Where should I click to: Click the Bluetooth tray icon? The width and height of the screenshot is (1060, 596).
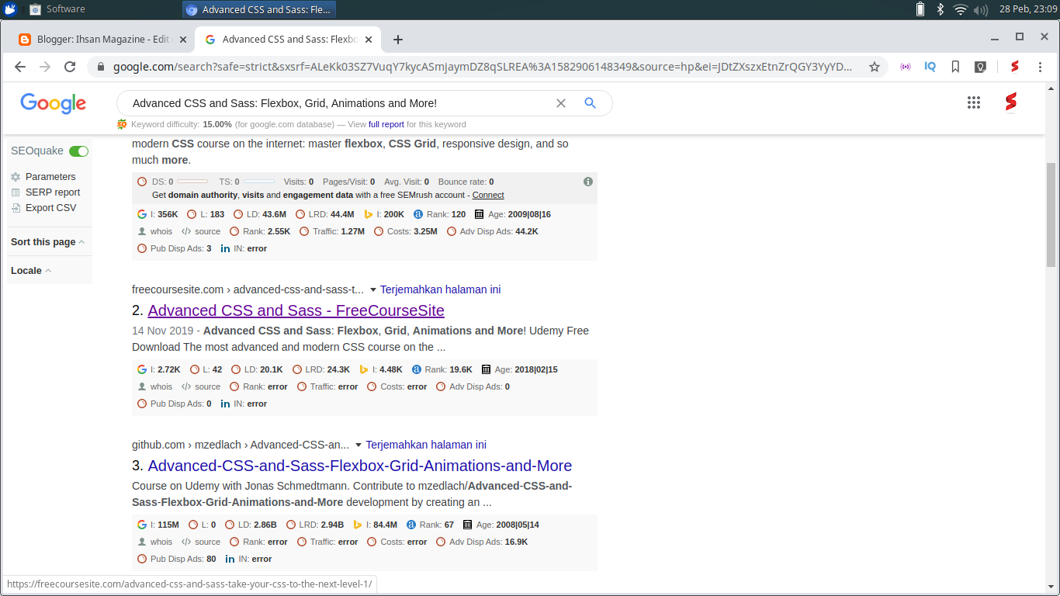point(940,9)
